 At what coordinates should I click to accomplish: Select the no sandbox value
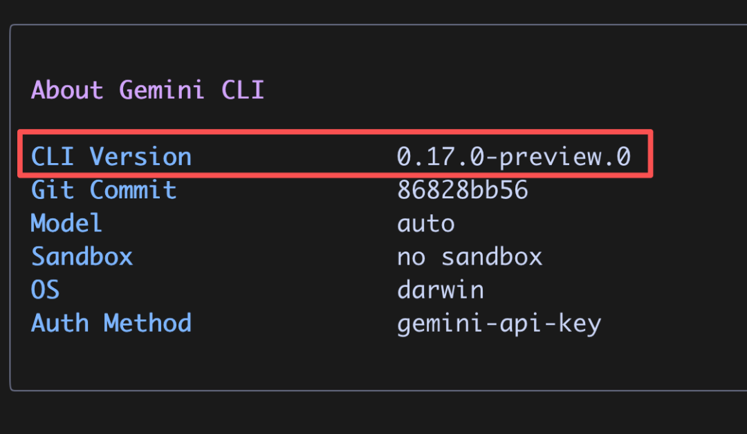470,256
